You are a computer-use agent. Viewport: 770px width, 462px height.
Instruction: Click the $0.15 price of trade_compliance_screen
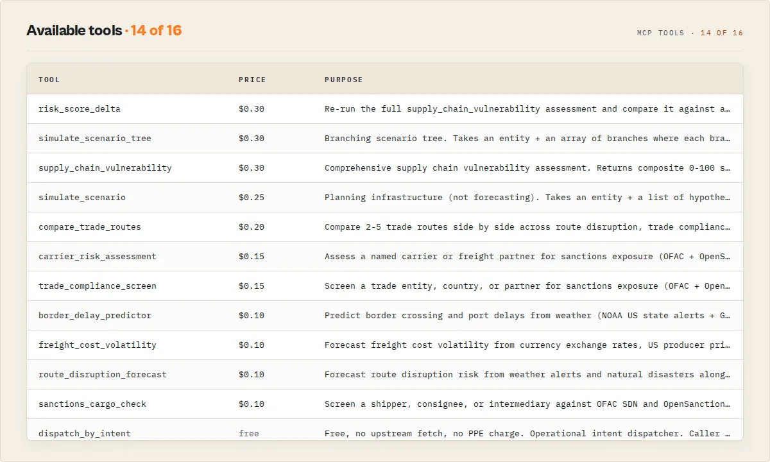pos(252,286)
